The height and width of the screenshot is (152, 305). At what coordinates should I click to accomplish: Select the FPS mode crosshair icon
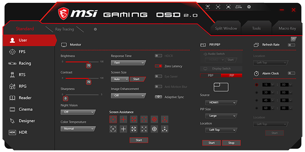tap(12, 52)
